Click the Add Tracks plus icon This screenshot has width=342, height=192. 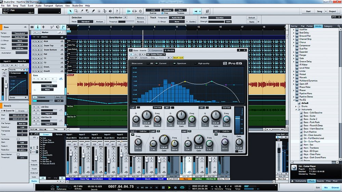pos(43,27)
